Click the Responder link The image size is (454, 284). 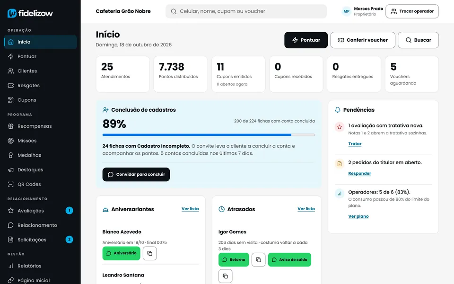coord(359,173)
